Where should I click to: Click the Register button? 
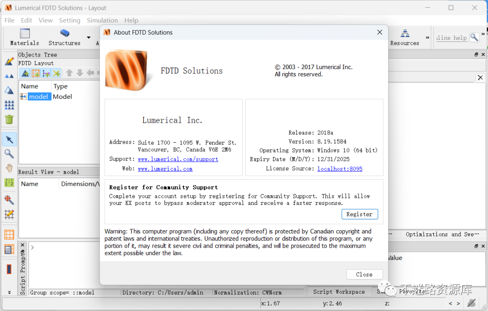360,214
